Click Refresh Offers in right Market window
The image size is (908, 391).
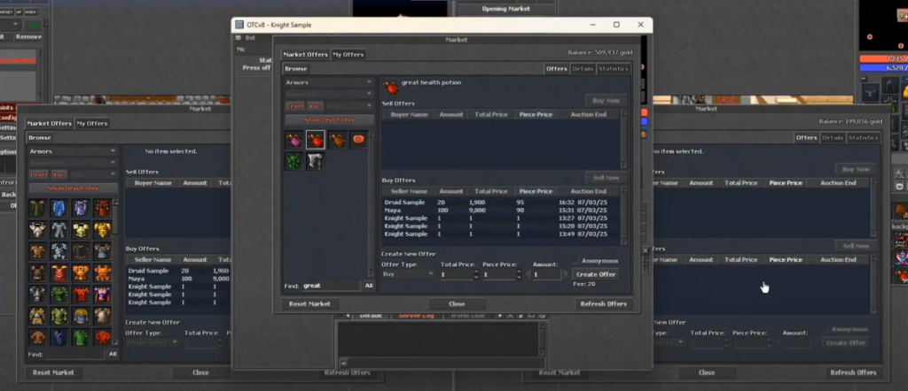[853, 372]
